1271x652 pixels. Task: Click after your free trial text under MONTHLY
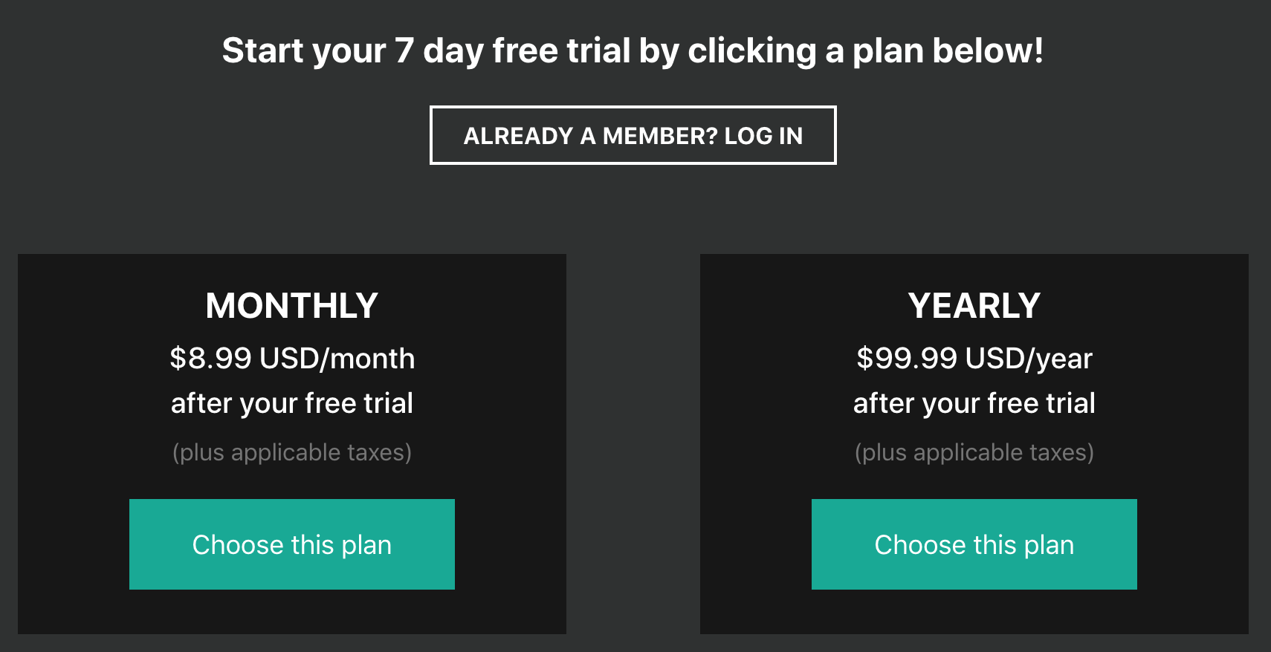[x=291, y=402]
